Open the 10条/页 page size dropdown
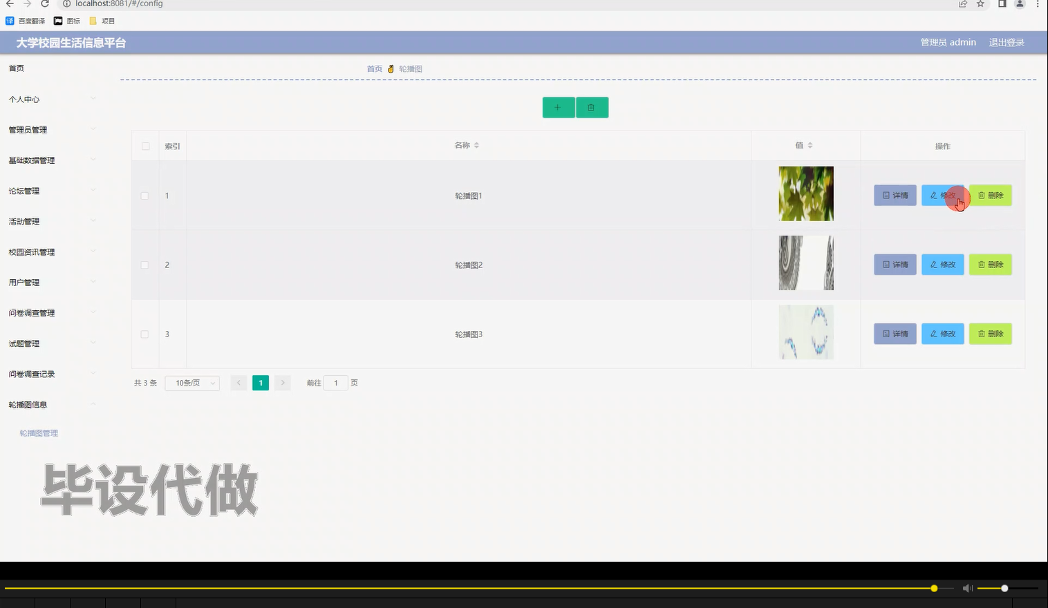1048x608 pixels. point(192,383)
